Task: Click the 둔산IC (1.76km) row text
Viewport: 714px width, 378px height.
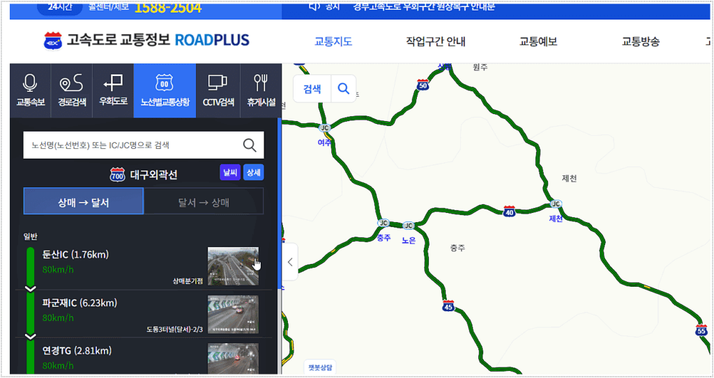Action: pyautogui.click(x=75, y=255)
